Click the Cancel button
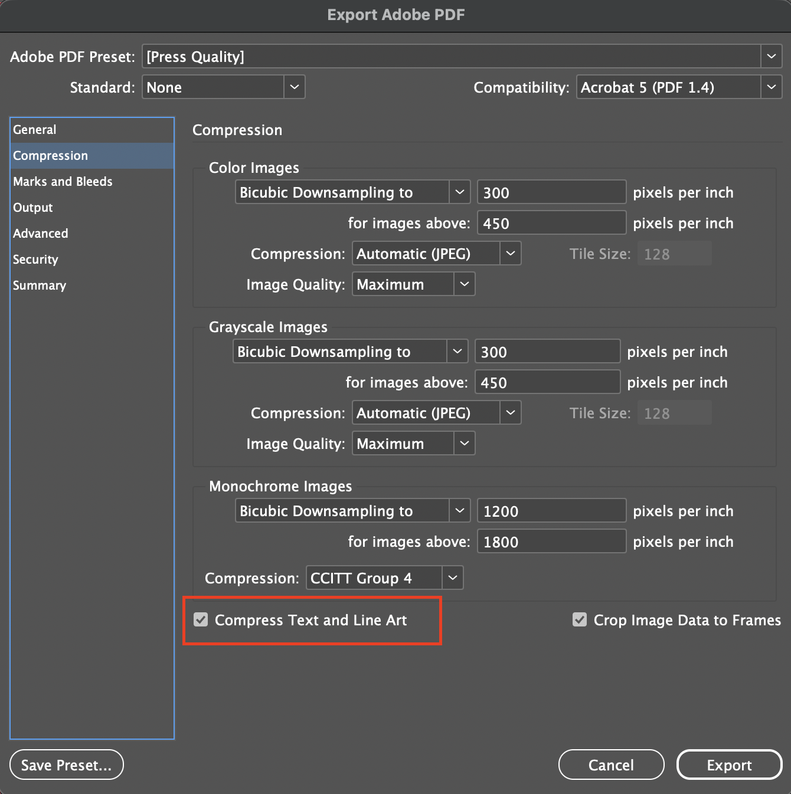 (x=612, y=765)
